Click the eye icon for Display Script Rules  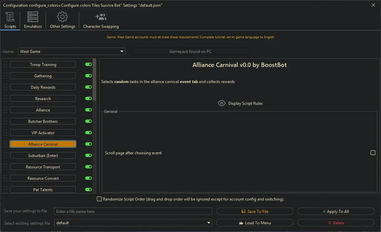pyautogui.click(x=222, y=103)
